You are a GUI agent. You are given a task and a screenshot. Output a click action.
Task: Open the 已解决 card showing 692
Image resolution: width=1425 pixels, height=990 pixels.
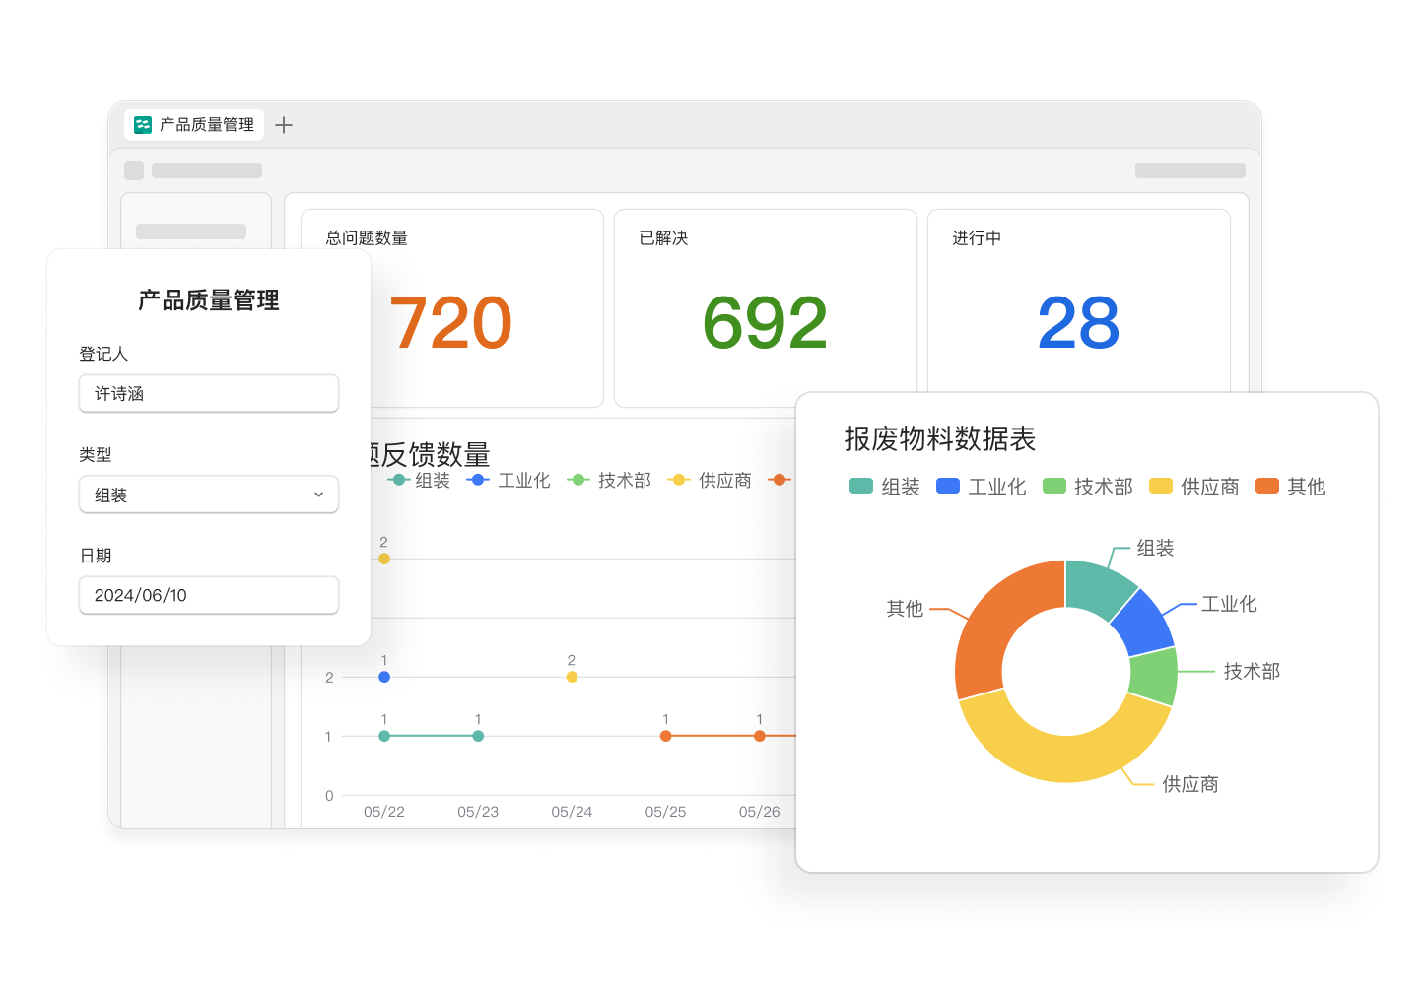[x=765, y=307]
